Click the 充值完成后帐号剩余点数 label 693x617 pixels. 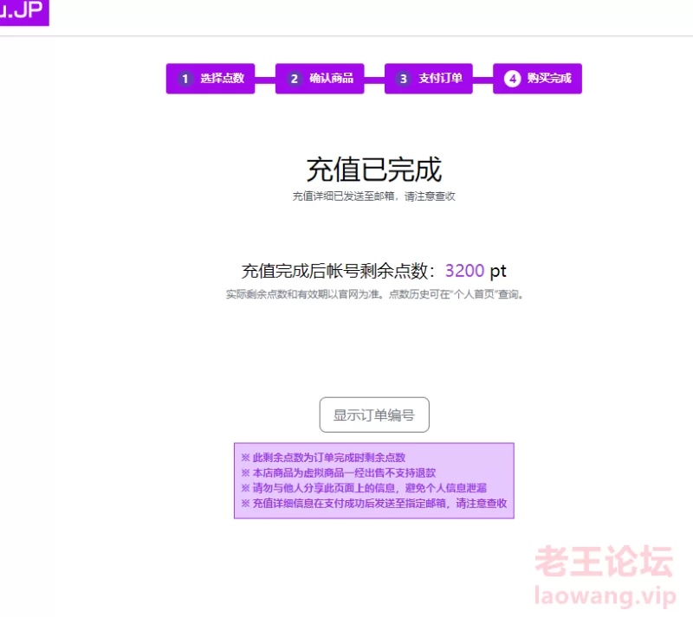point(338,271)
